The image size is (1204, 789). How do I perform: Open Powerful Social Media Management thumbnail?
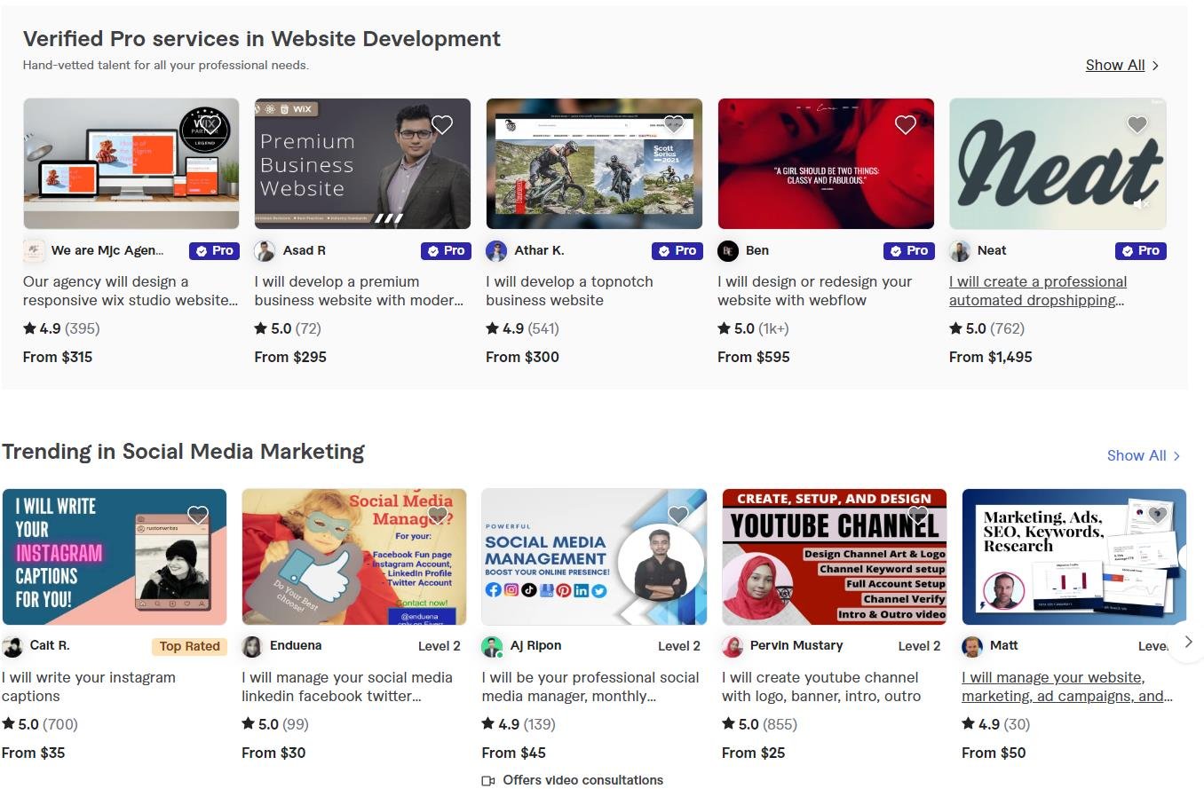[594, 556]
